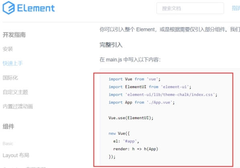Go to the 国际化 sidebar page
The image size is (240, 168).
[10, 78]
